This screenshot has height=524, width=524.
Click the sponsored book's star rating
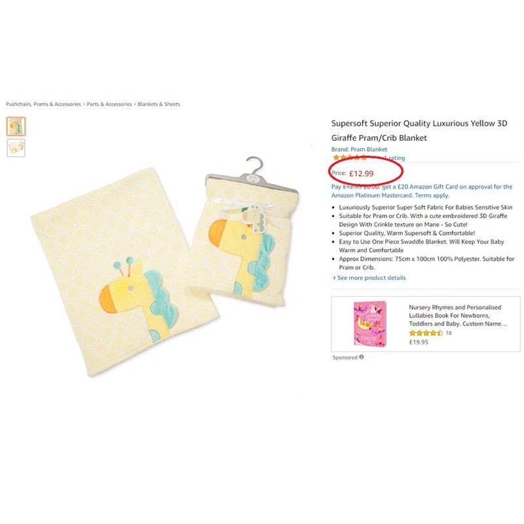[x=426, y=333]
